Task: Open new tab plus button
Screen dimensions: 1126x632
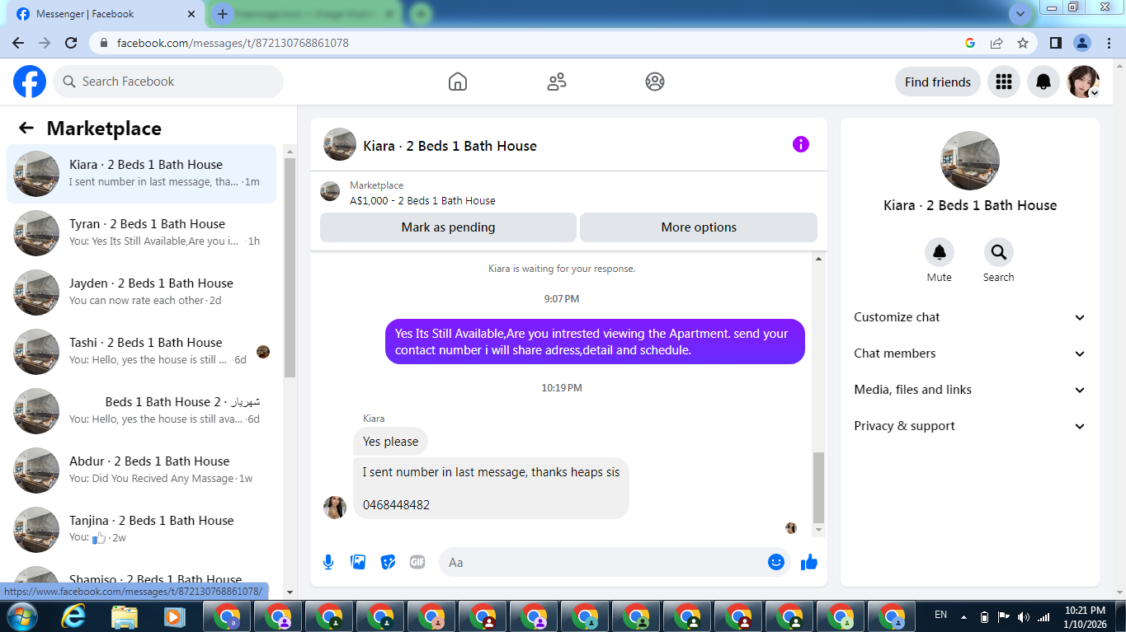Action: (x=222, y=14)
